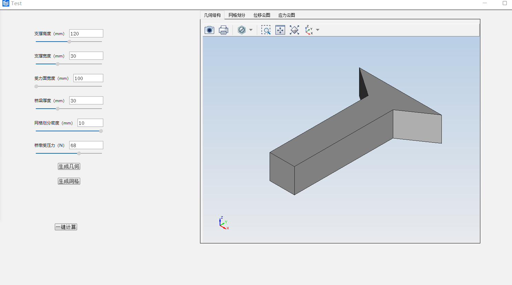This screenshot has width=512, height=285.
Task: Click the XYZ axis orientation icon
Action: tap(309, 30)
